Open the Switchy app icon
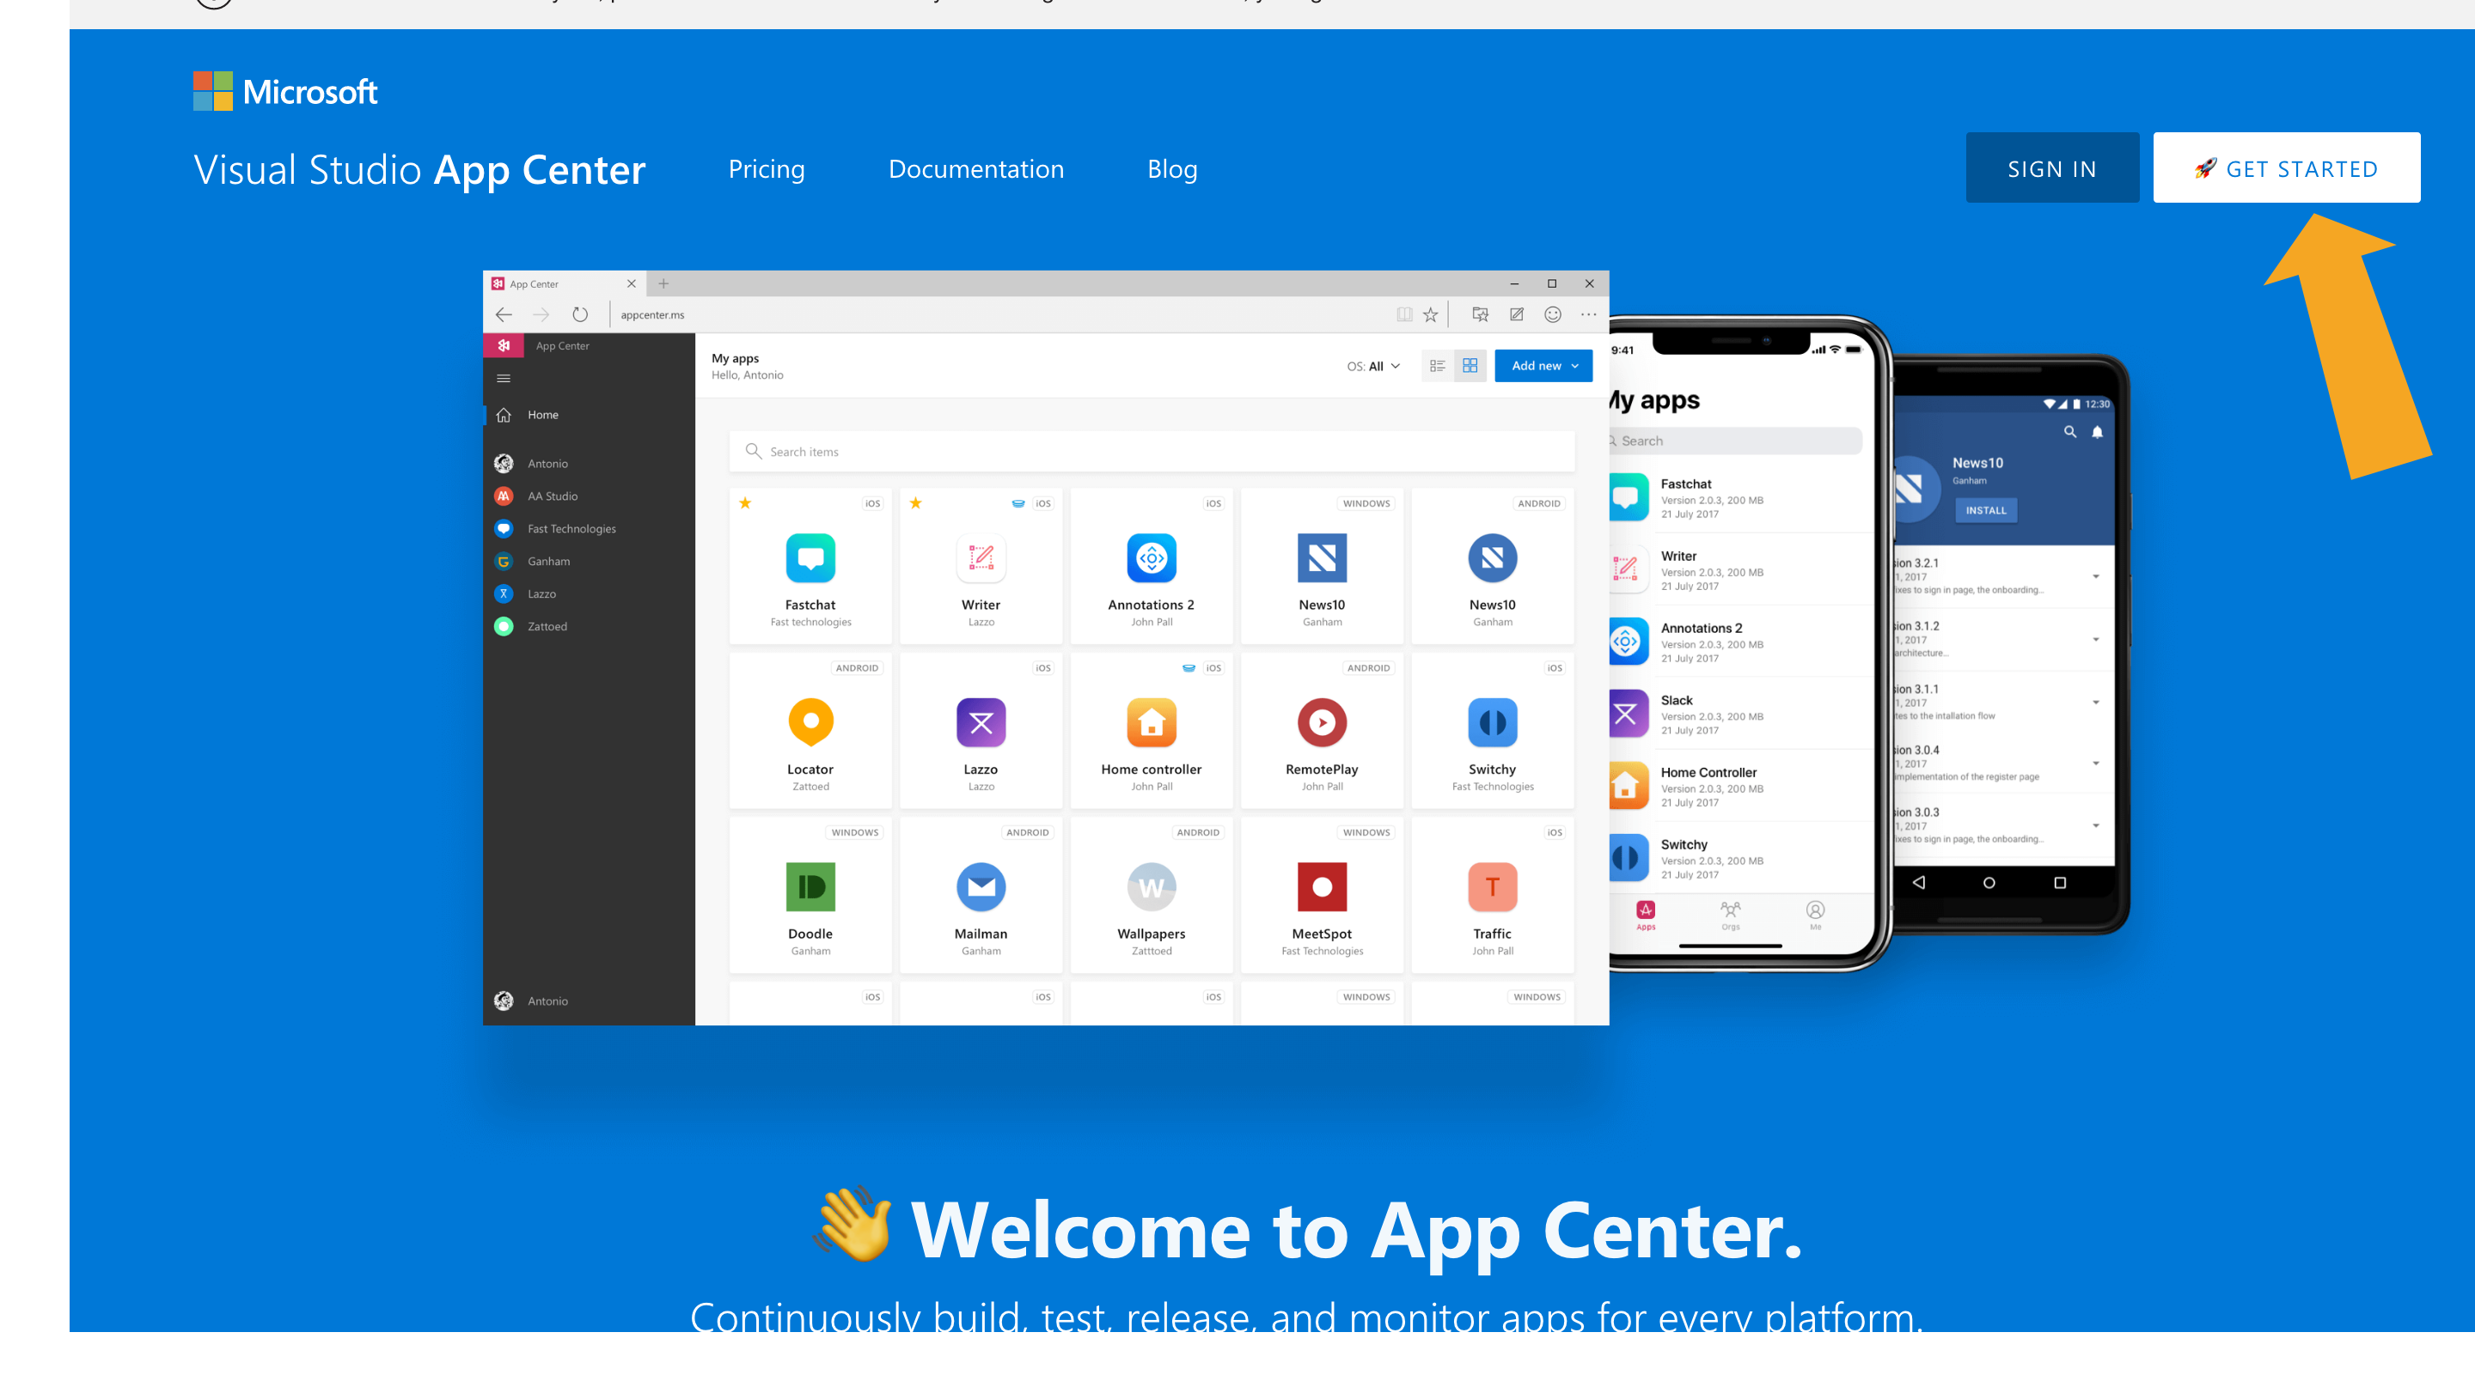Viewport: 2475px width, 1381px height. 1493,722
